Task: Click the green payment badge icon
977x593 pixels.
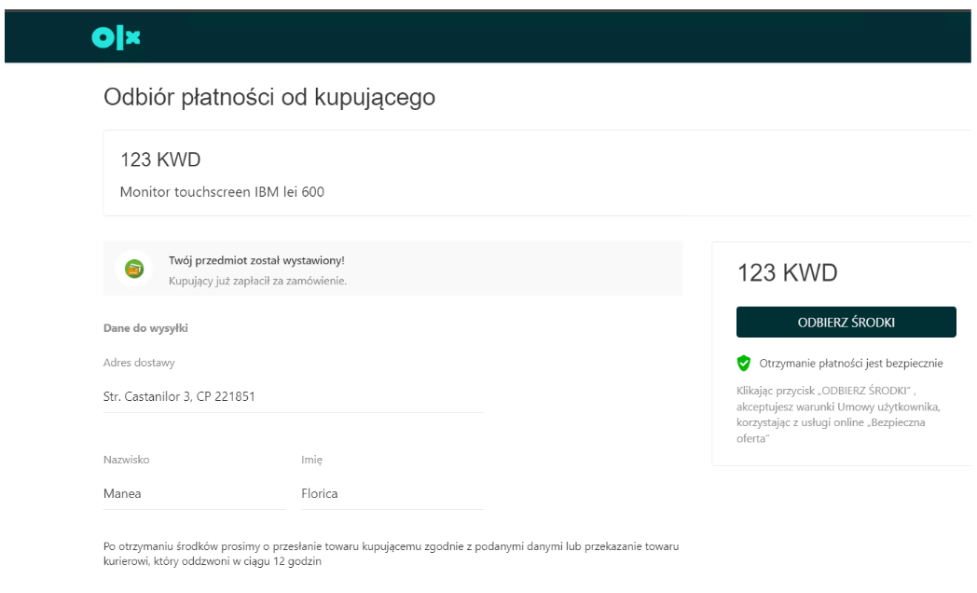Action: pos(134,269)
